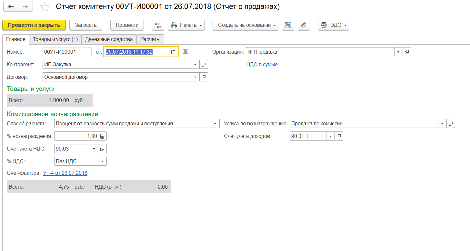Expand the % НДС dropdown

pyautogui.click(x=102, y=162)
